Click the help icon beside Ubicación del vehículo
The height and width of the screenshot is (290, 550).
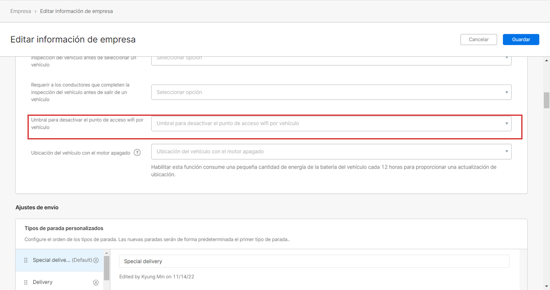pyautogui.click(x=137, y=152)
